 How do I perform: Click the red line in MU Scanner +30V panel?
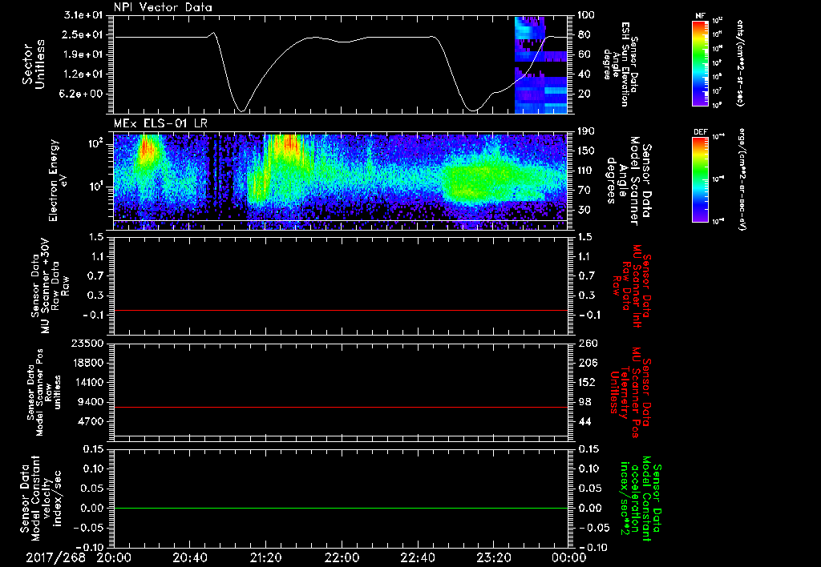(340, 310)
